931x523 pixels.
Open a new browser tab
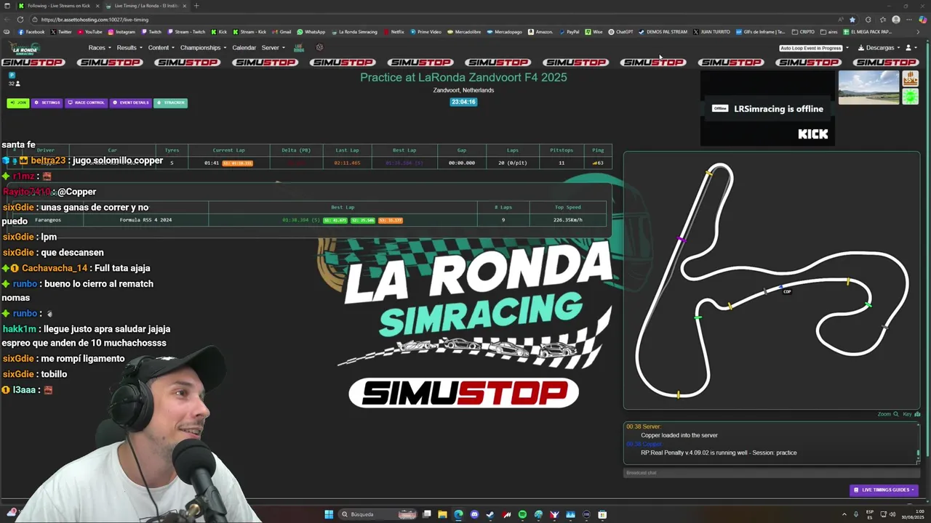(196, 6)
